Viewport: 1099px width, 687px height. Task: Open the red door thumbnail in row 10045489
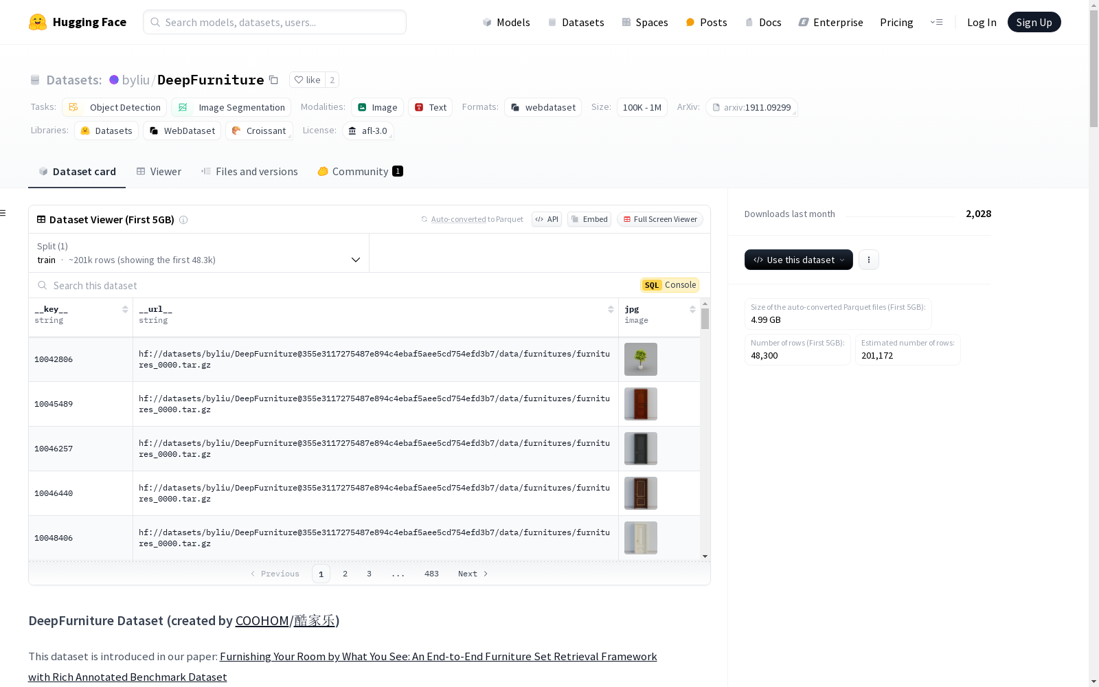(x=641, y=404)
